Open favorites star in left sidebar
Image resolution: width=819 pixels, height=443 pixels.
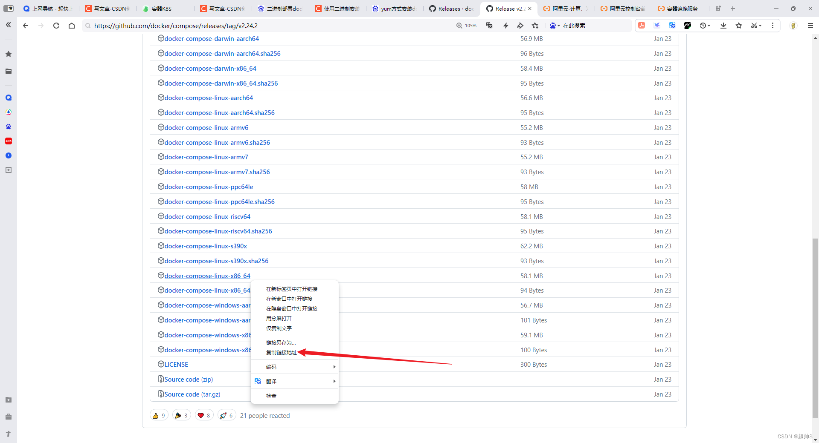9,54
